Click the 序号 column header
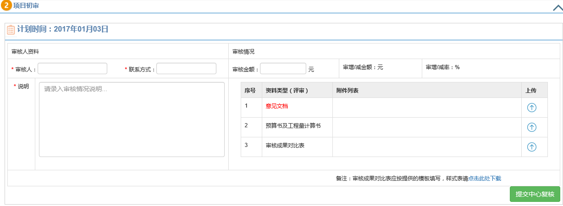 250,91
